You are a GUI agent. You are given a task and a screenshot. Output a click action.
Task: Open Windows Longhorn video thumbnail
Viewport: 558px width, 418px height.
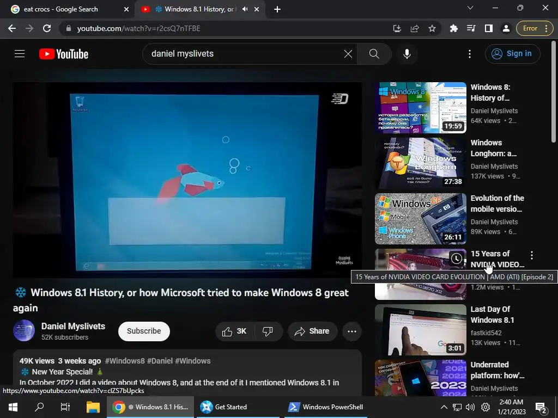coord(421,163)
